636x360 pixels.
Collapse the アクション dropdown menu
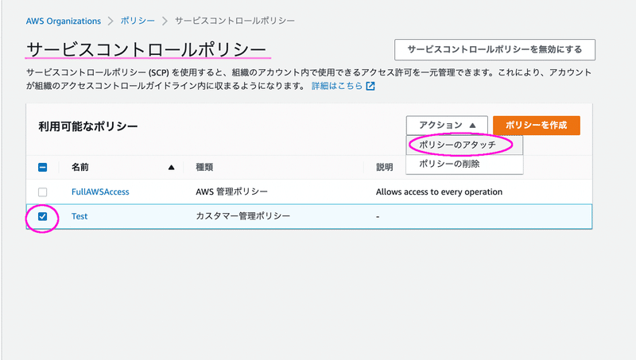(447, 126)
